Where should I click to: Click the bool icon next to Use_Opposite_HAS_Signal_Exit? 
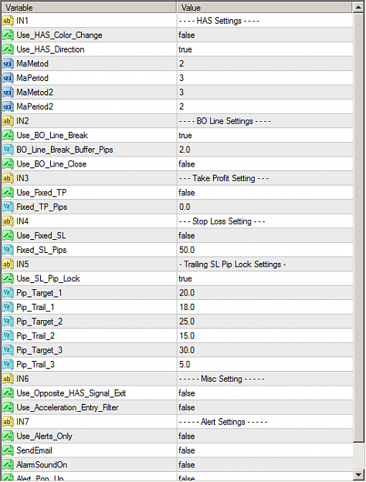[x=8, y=393]
